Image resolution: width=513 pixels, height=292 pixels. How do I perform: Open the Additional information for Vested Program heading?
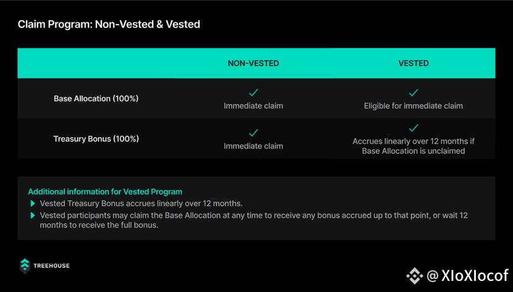105,192
